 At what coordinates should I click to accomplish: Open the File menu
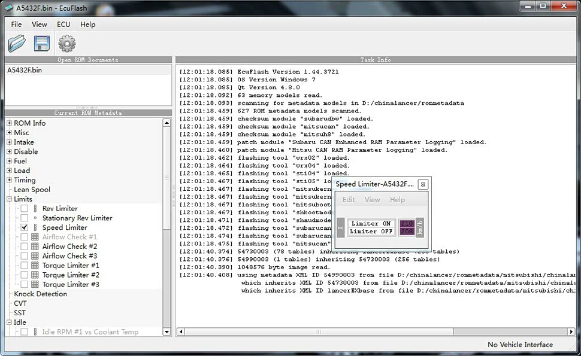16,25
